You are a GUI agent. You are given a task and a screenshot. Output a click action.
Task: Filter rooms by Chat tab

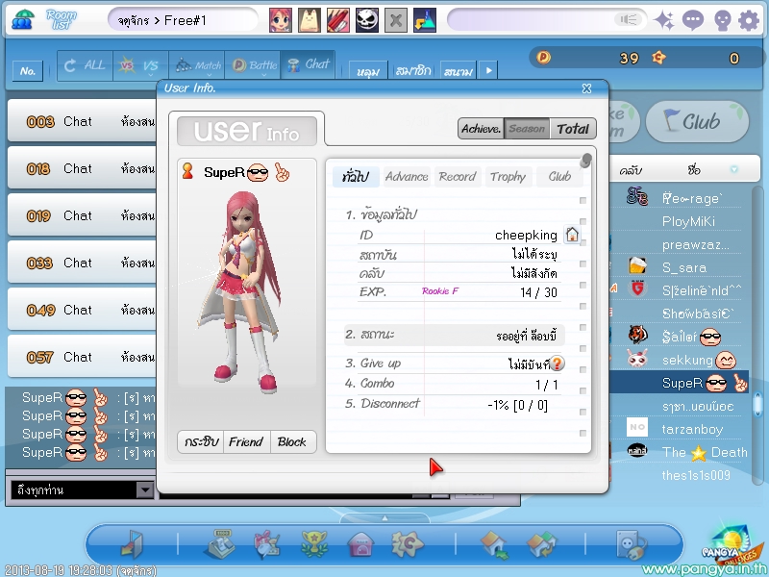coord(308,64)
